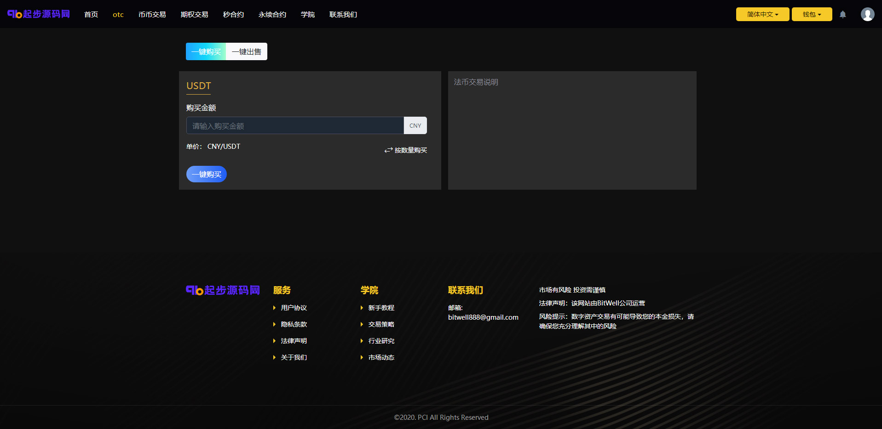The height and width of the screenshot is (429, 882).
Task: Go to 永续合约 perpetual contracts page
Action: [272, 15]
